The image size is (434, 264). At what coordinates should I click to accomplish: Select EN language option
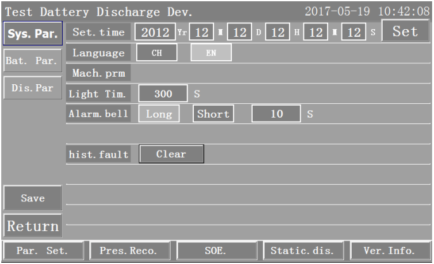(x=211, y=53)
